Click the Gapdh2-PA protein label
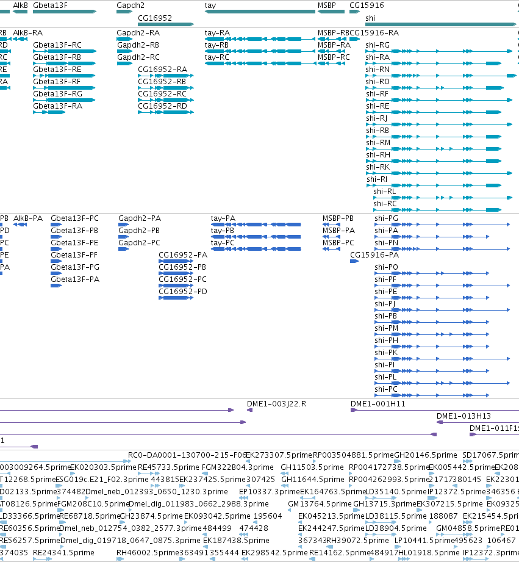 [140, 218]
